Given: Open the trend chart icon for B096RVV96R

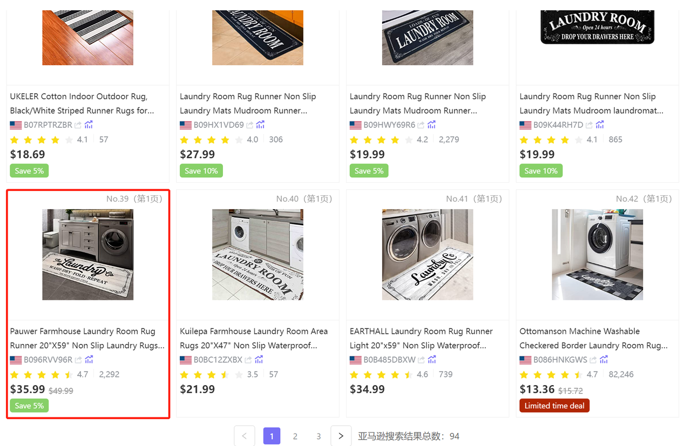Looking at the screenshot, I should (89, 360).
